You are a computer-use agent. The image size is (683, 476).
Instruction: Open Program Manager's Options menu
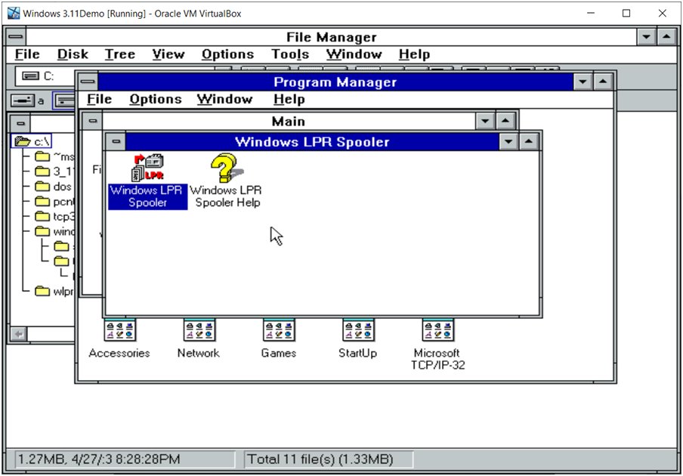[156, 99]
